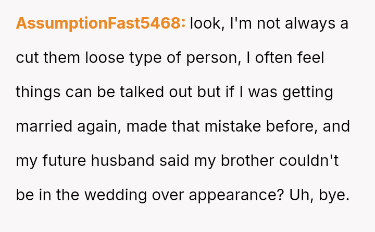Click the phrase "cut them loose"
Viewport: 375px width, 232px height.
(x=65, y=58)
